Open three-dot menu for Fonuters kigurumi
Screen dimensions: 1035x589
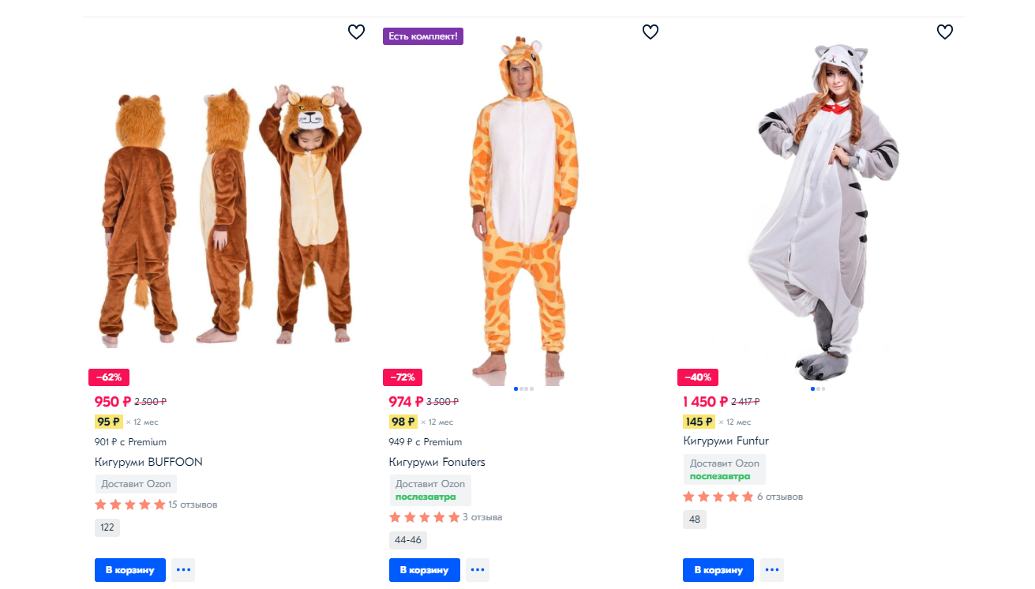478,569
